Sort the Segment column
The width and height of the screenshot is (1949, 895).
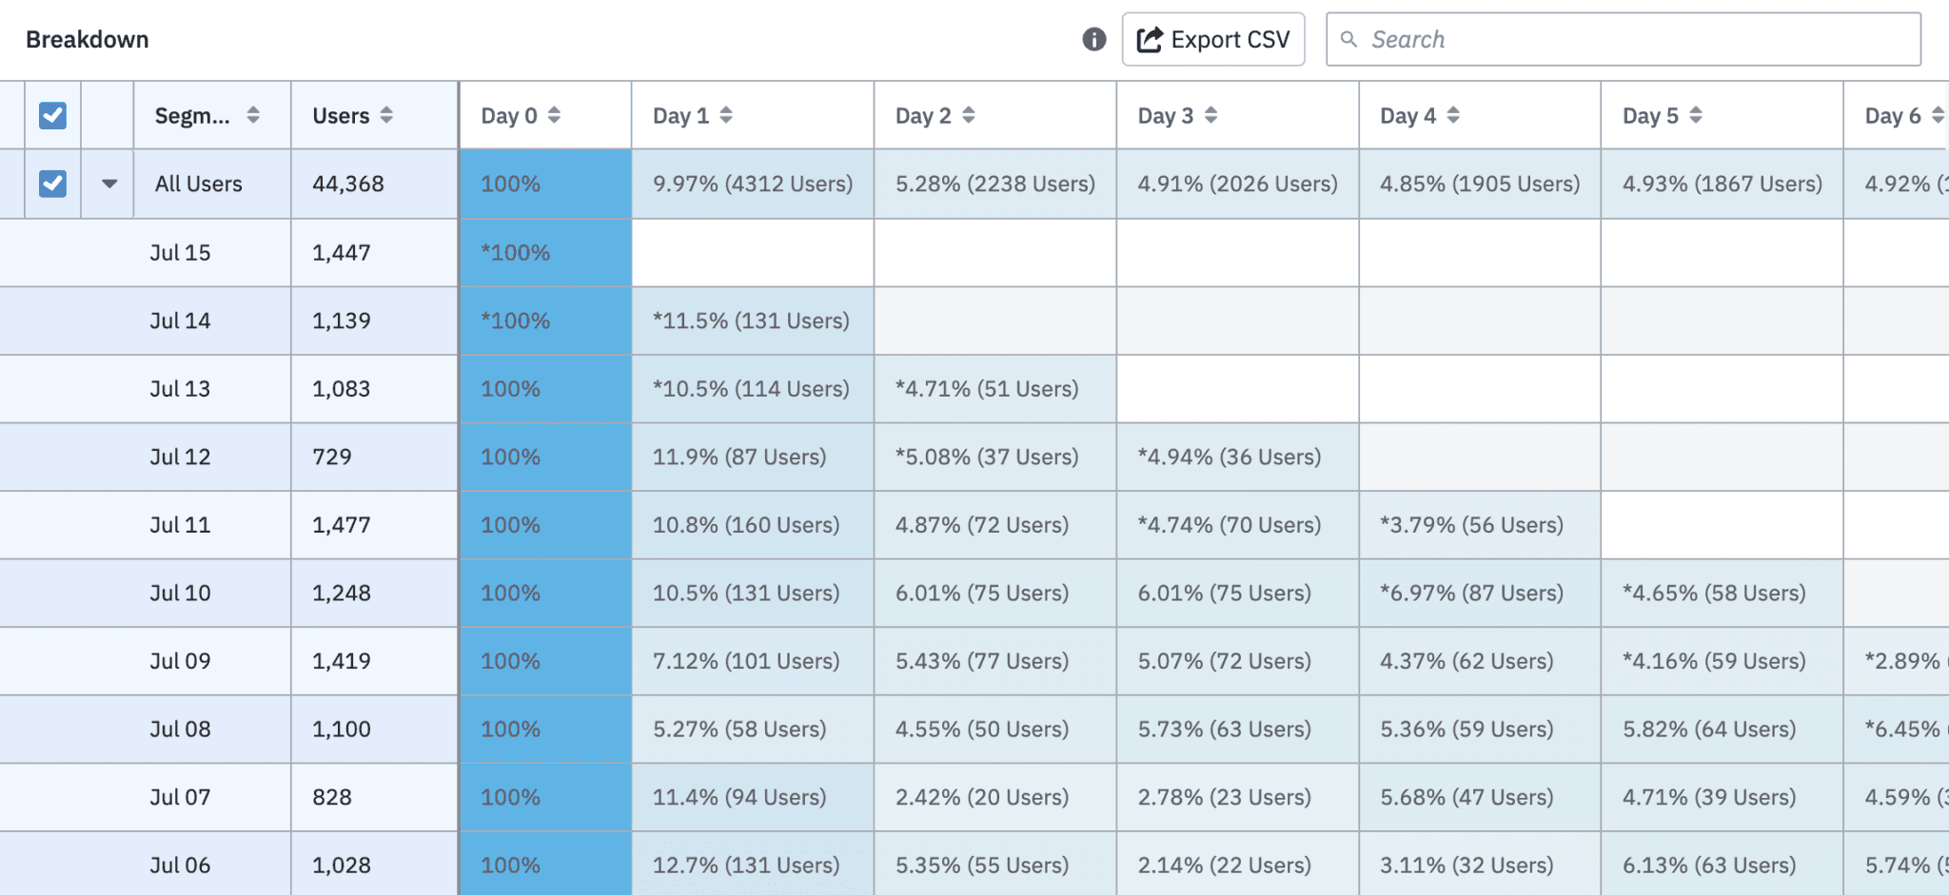tap(252, 115)
